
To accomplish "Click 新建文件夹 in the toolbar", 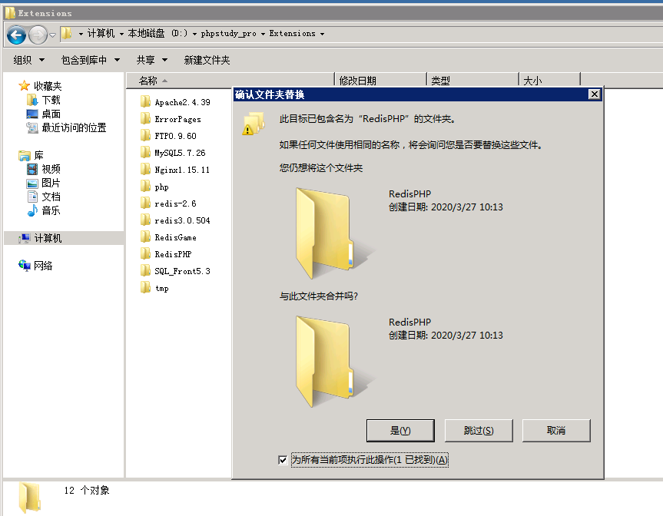I will coord(207,60).
